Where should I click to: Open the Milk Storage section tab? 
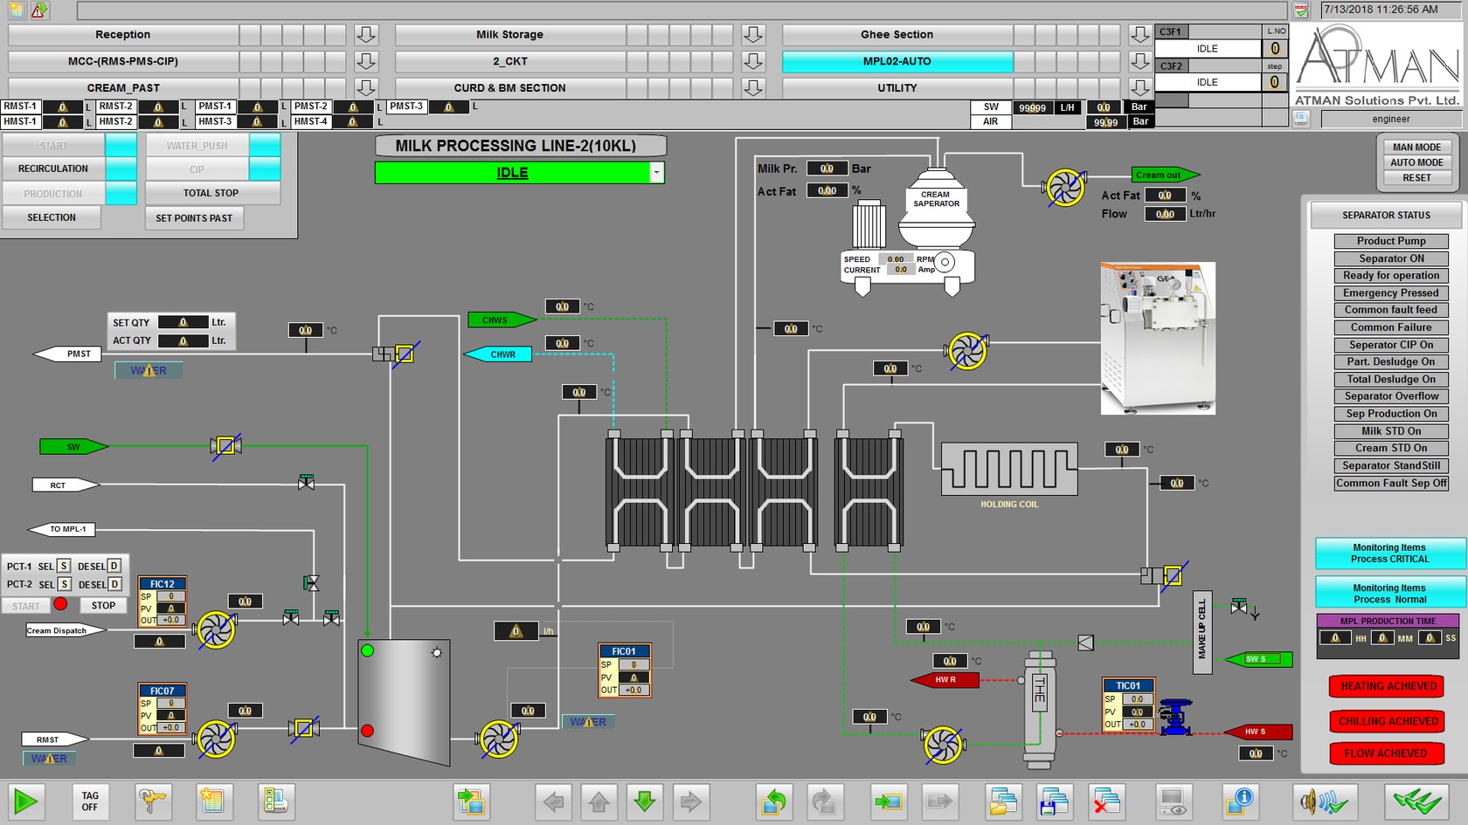[x=509, y=35]
